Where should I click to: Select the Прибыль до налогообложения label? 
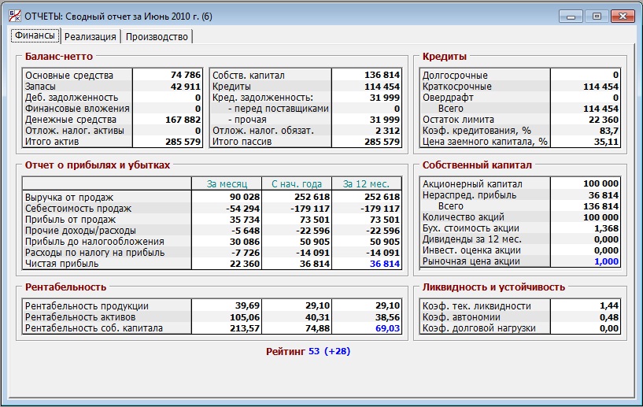94,242
